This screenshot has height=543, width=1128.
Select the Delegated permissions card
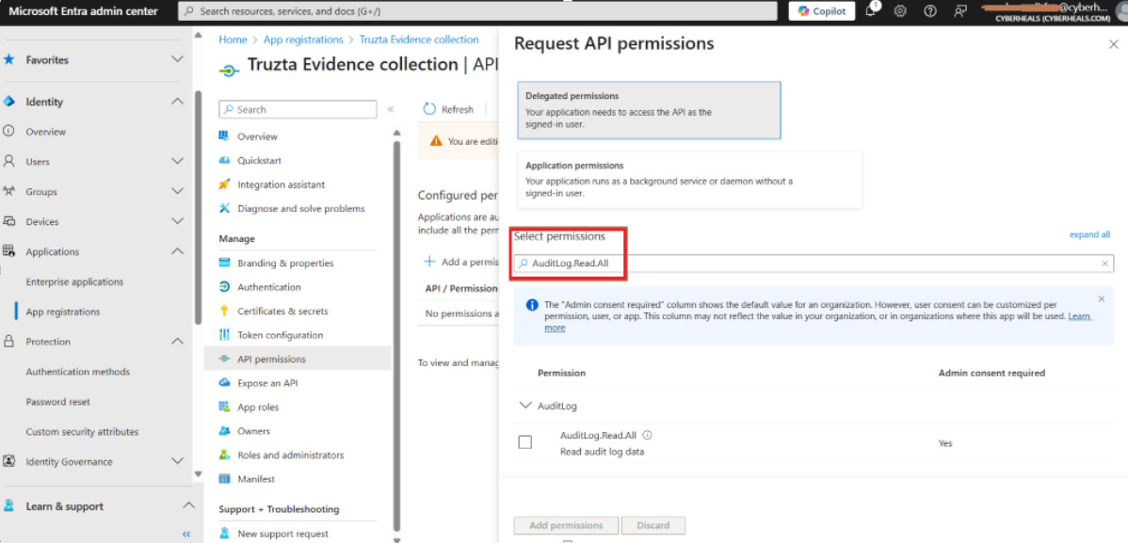tap(649, 109)
